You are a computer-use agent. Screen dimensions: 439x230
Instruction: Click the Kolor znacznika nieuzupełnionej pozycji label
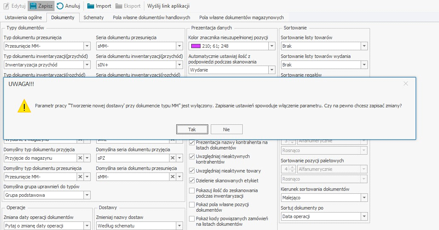click(x=228, y=37)
